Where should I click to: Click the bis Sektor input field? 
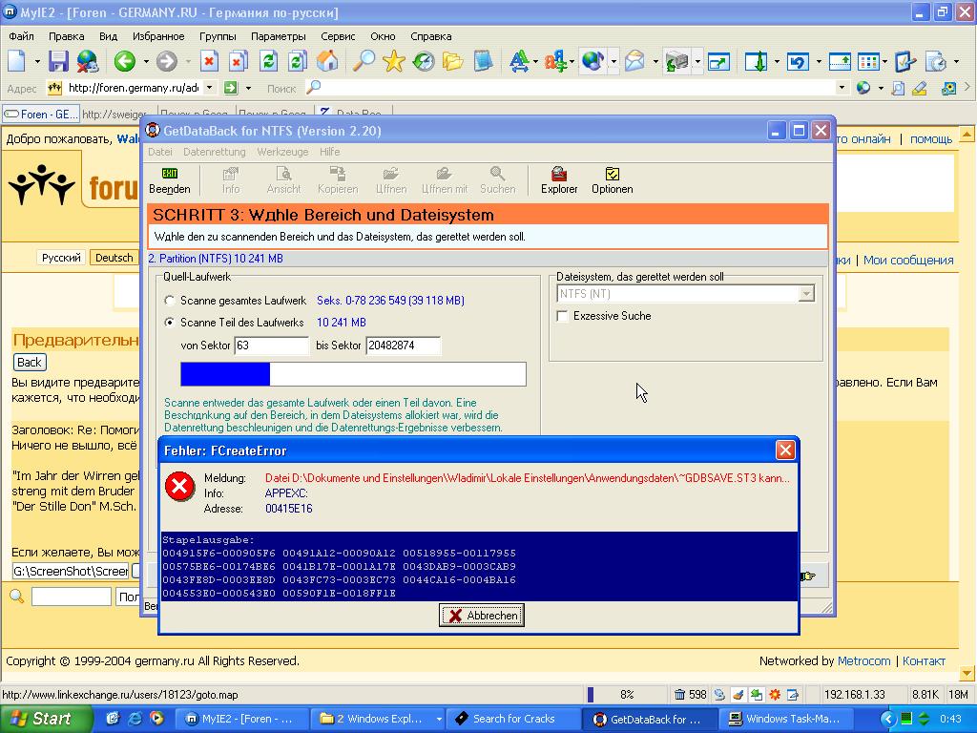[404, 346]
